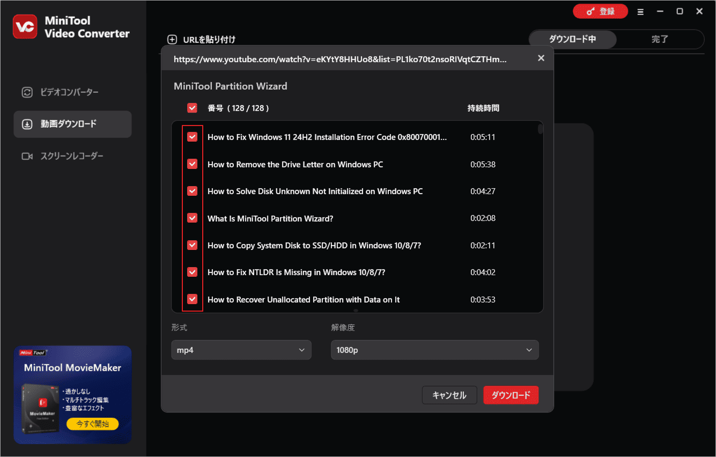
Task: Open the 解像度 1080p resolution dropdown
Action: [434, 350]
